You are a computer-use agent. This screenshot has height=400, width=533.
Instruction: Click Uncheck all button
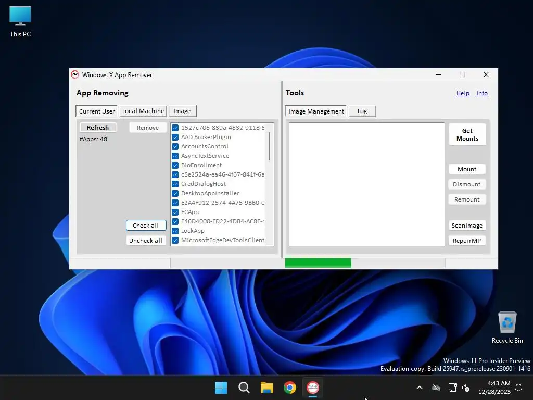(x=146, y=241)
